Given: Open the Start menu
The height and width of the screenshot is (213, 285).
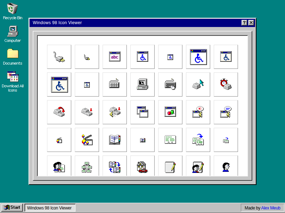Looking at the screenshot, I should click(x=12, y=207).
